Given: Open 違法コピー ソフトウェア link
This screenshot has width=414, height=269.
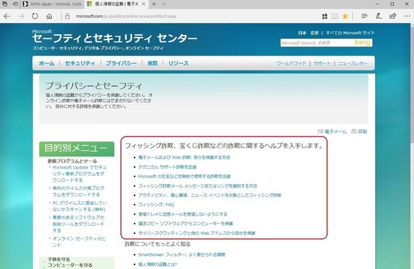Looking at the screenshot, I should coord(186,224).
